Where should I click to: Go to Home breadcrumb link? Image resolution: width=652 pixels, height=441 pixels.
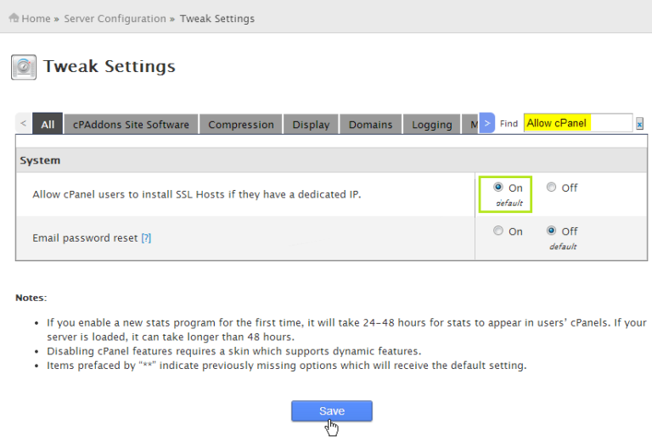point(37,19)
